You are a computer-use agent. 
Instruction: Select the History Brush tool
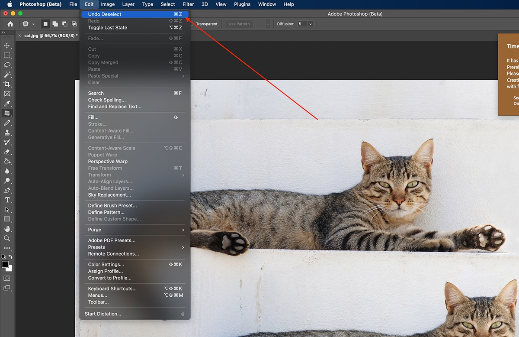7,142
